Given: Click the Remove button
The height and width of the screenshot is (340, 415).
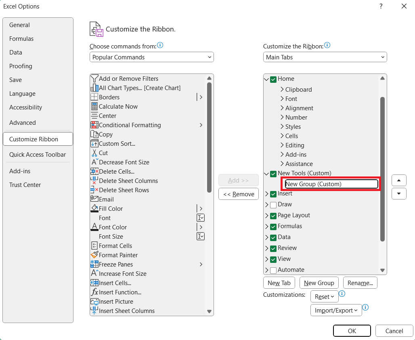Looking at the screenshot, I should (x=239, y=194).
